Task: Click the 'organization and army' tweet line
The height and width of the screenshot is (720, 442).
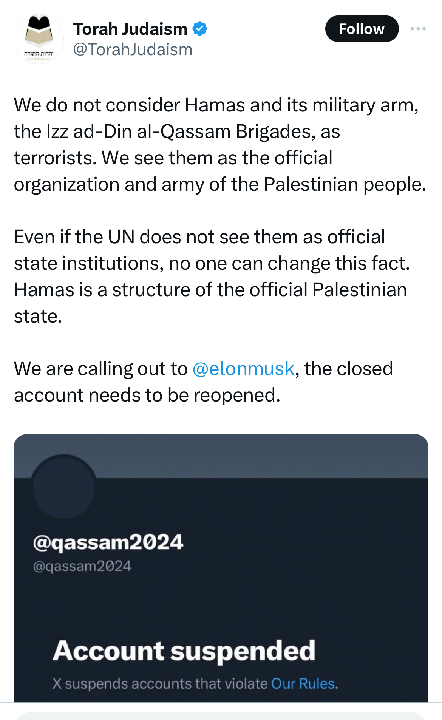Action: pos(220,184)
